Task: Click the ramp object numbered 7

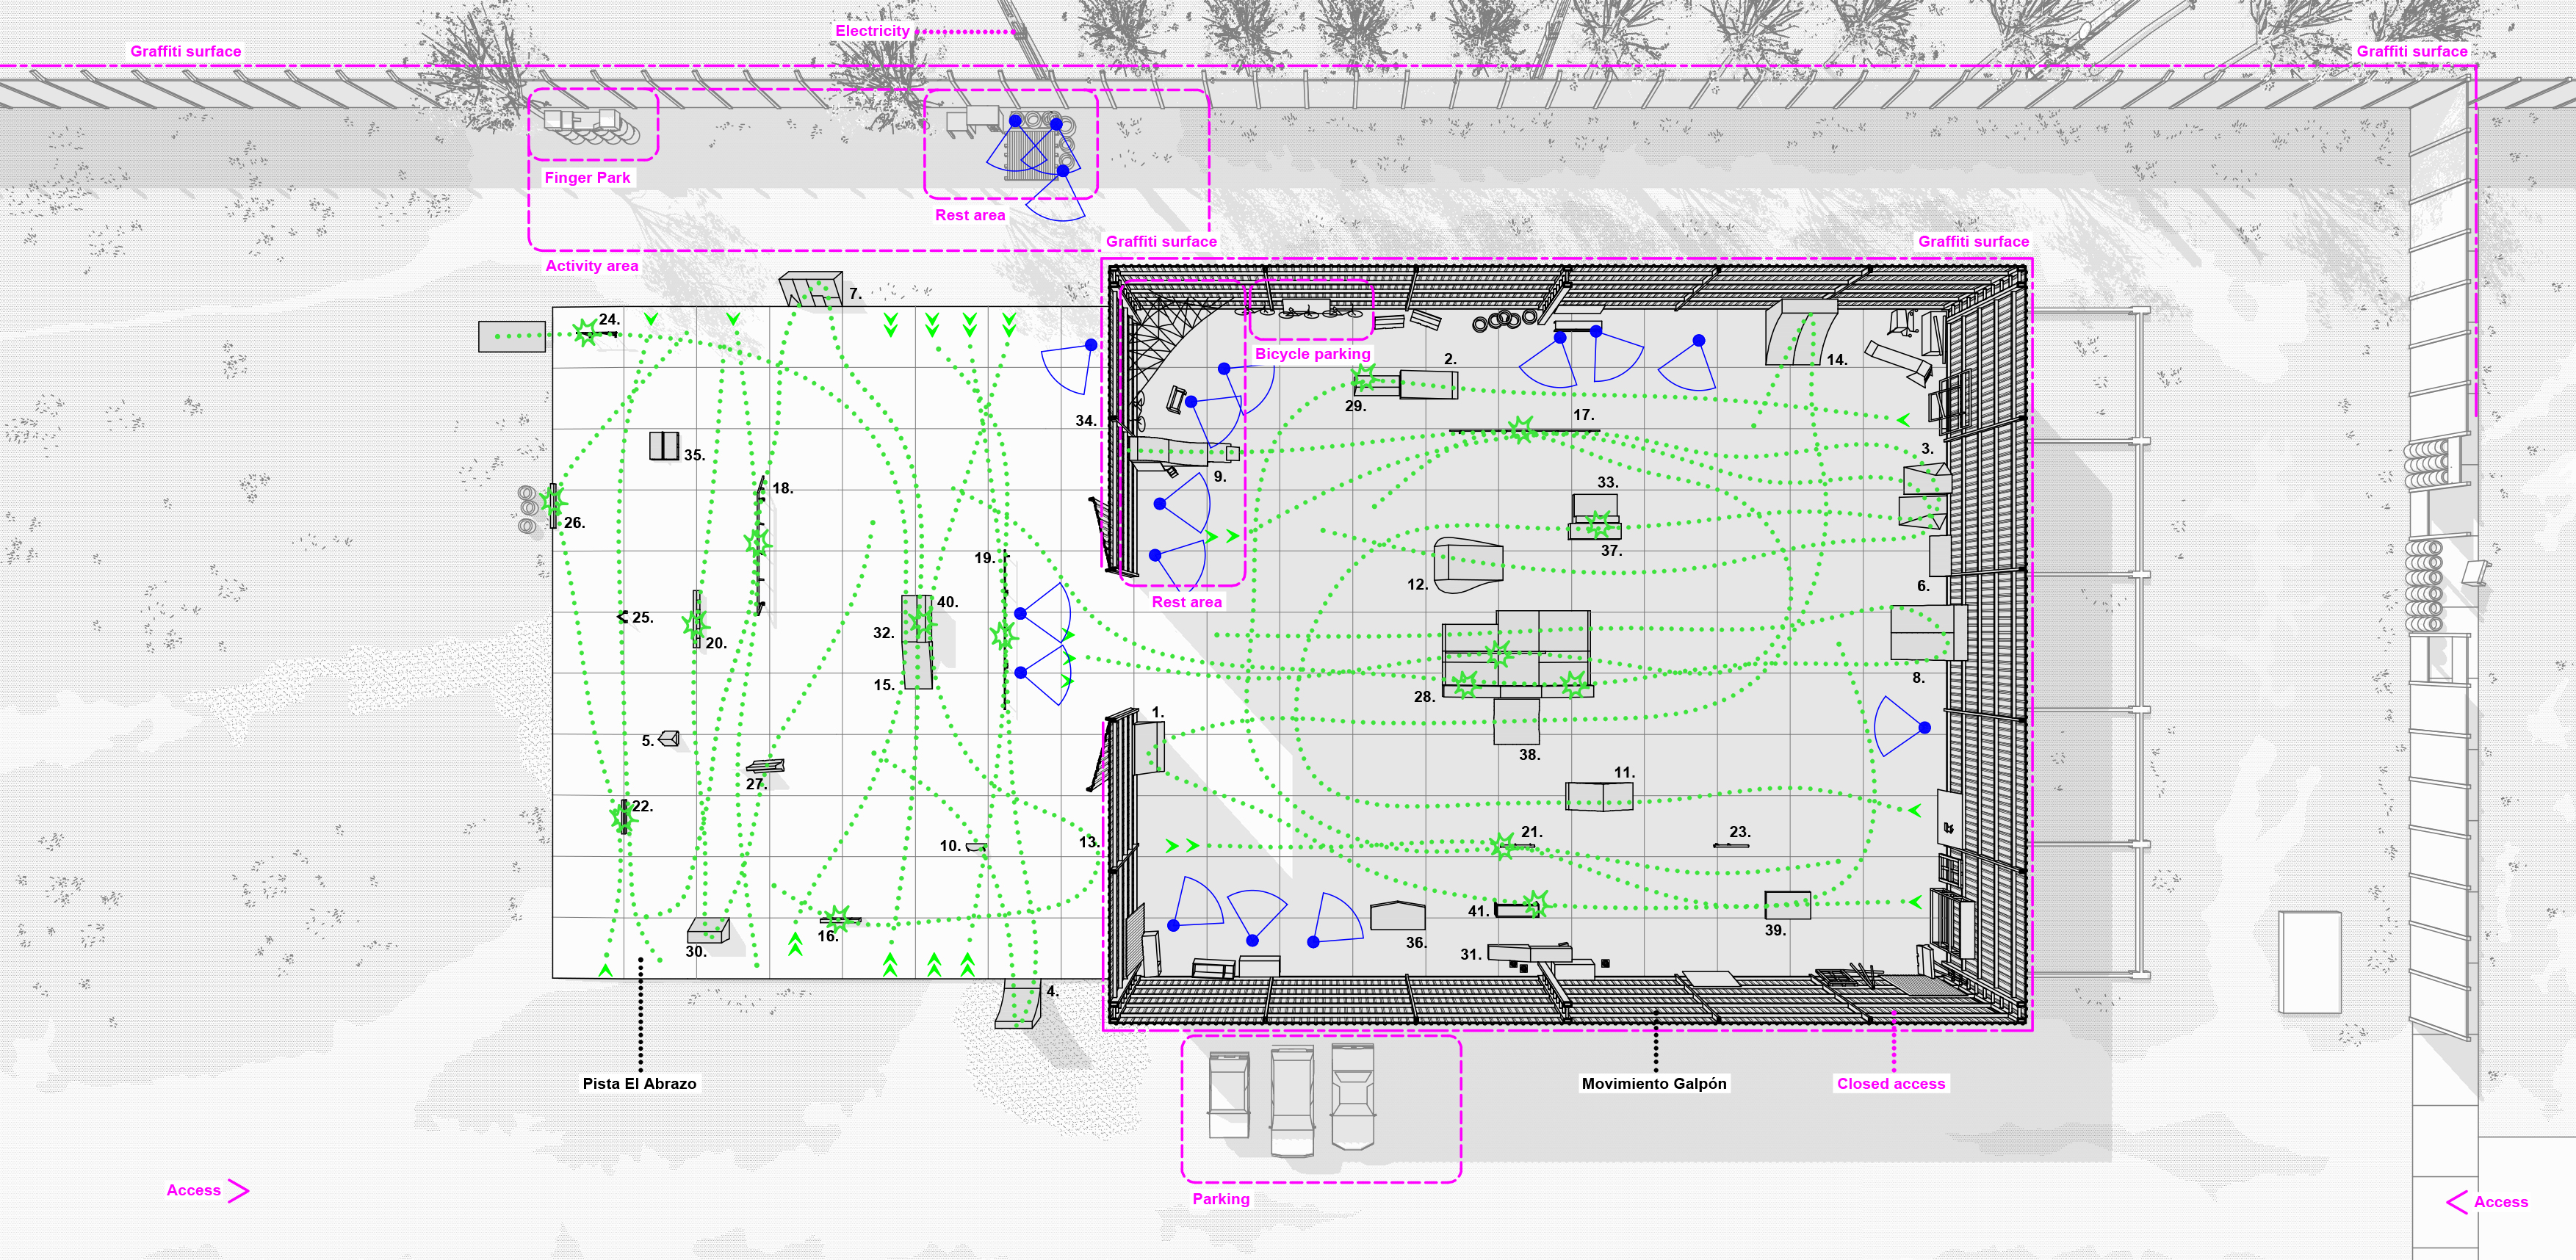Action: tap(811, 288)
